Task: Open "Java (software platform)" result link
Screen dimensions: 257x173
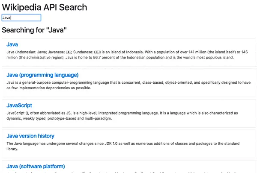Action: pos(36,166)
